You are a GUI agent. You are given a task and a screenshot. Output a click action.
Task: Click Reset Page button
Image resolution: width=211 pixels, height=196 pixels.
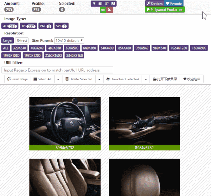(18, 79)
